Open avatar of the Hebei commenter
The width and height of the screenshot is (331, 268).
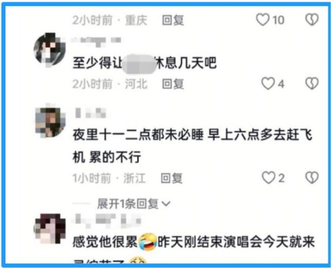[50, 50]
